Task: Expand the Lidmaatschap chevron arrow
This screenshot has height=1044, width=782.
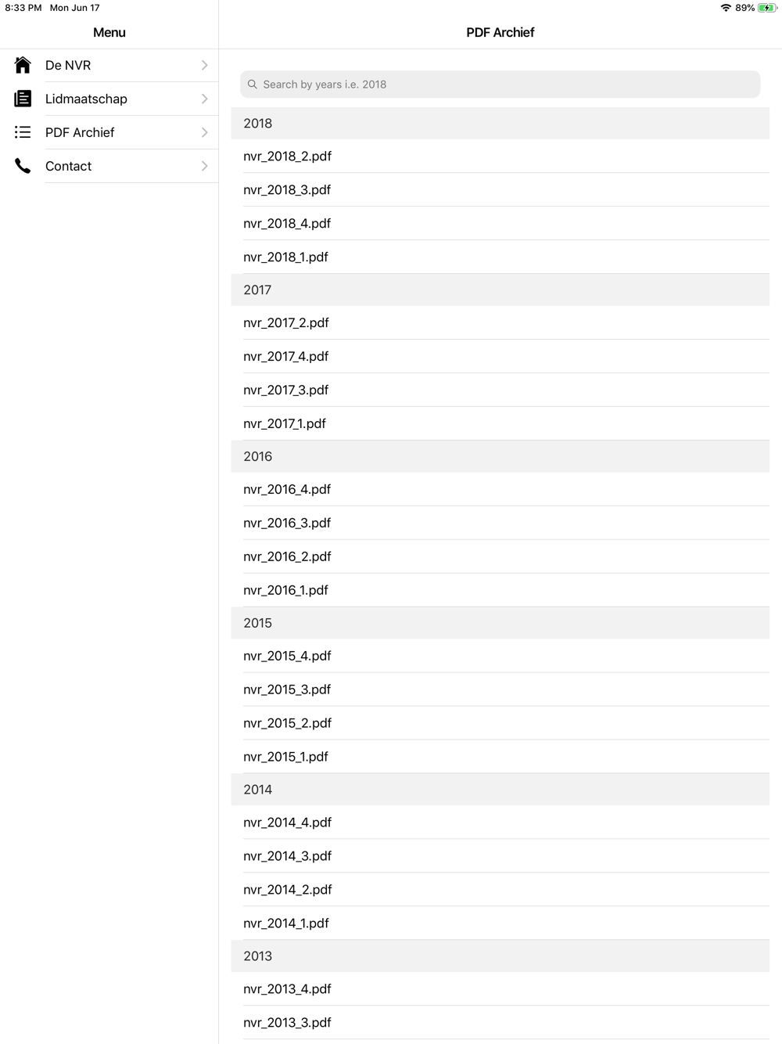Action: (x=204, y=99)
